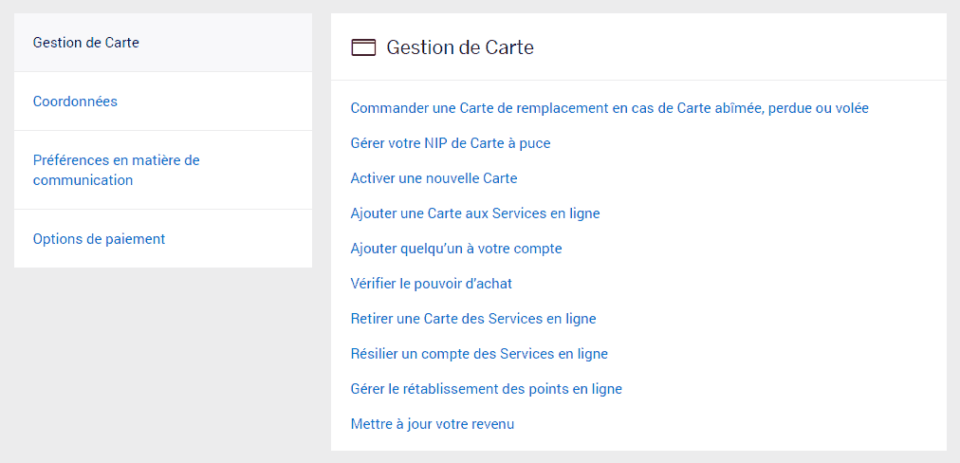Viewport: 960px width, 463px height.
Task: Go to Préférences en matière de communication
Action: (x=116, y=170)
